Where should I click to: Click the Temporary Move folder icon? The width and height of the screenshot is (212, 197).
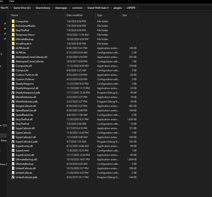tap(13, 35)
